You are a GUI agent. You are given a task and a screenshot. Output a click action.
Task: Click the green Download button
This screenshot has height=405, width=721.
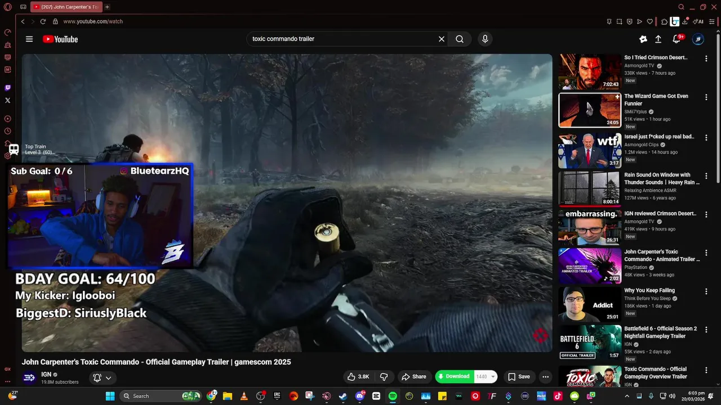pos(454,376)
